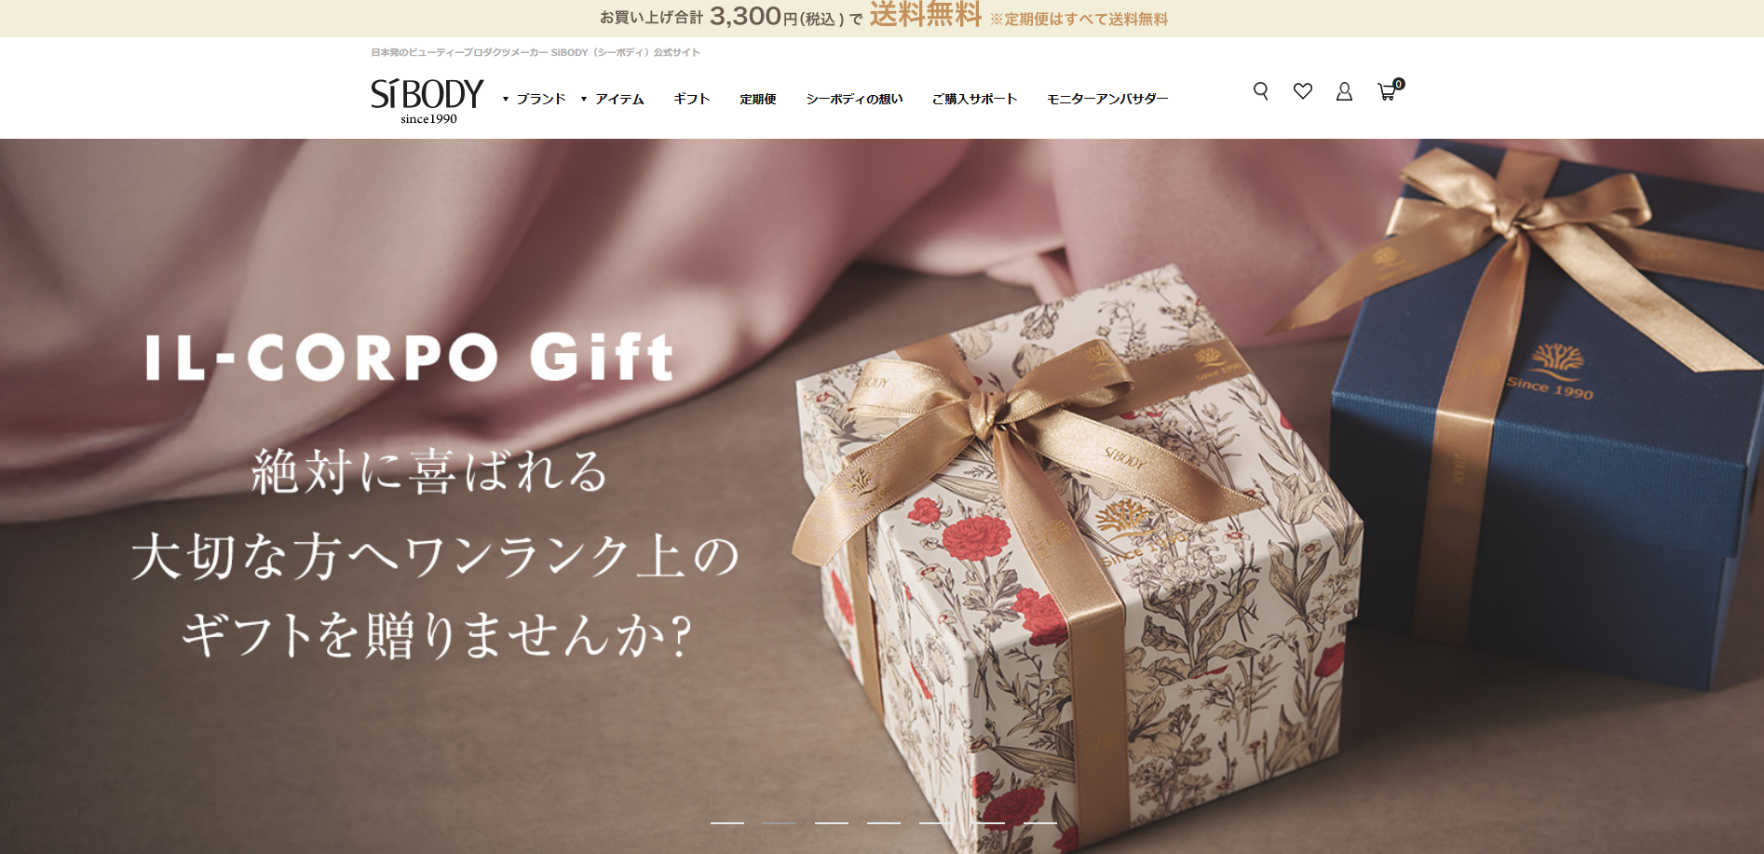Open the モニターアンバサダー link
The width and height of the screenshot is (1764, 854).
click(x=1107, y=99)
